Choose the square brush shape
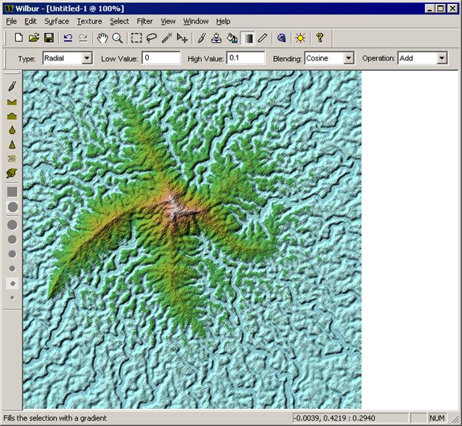 (12, 192)
